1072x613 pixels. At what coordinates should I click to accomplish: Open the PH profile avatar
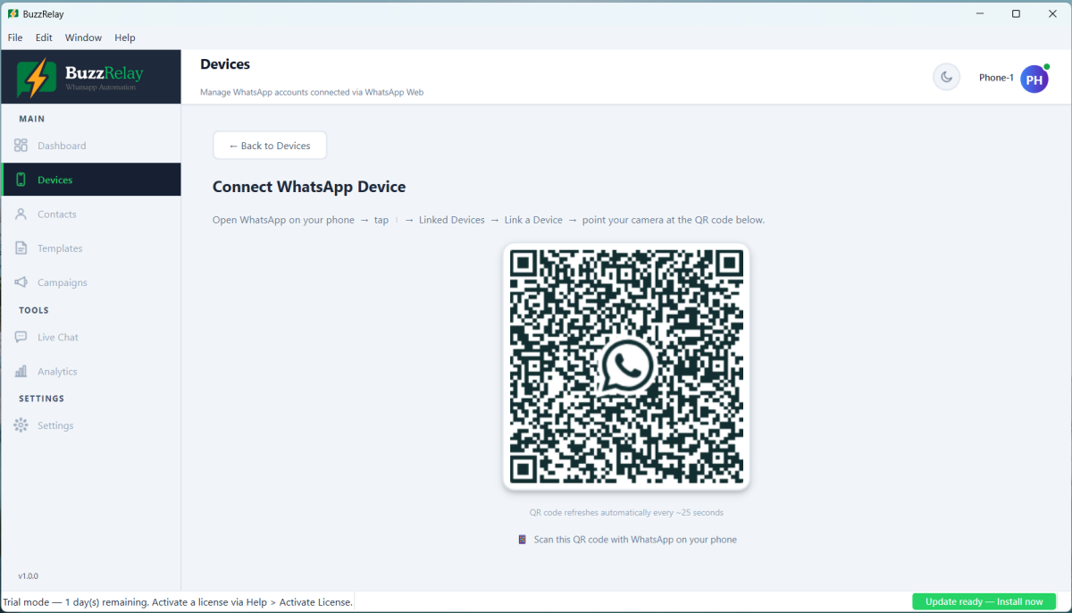pos(1034,80)
